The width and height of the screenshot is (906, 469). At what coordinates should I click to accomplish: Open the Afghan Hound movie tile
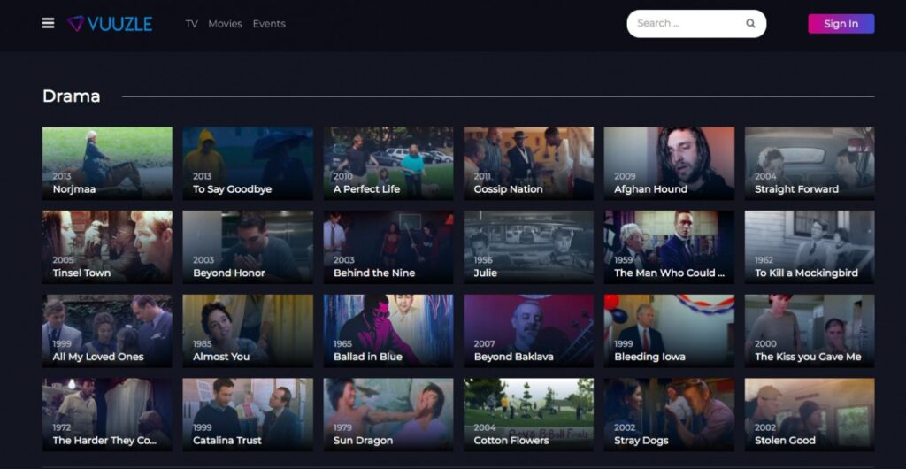point(669,163)
